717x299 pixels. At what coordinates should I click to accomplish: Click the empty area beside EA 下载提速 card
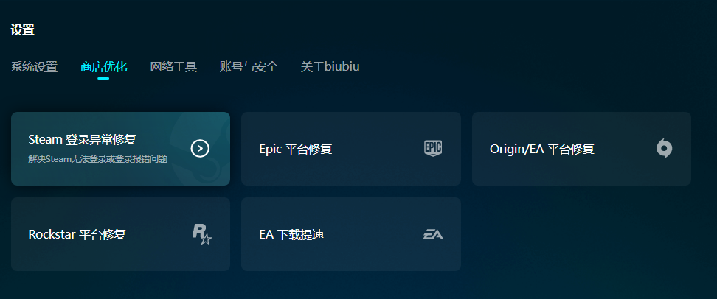coord(581,234)
